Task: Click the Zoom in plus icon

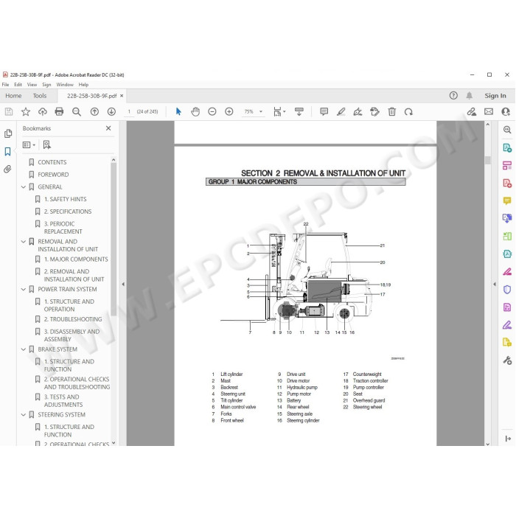Action: pos(229,112)
